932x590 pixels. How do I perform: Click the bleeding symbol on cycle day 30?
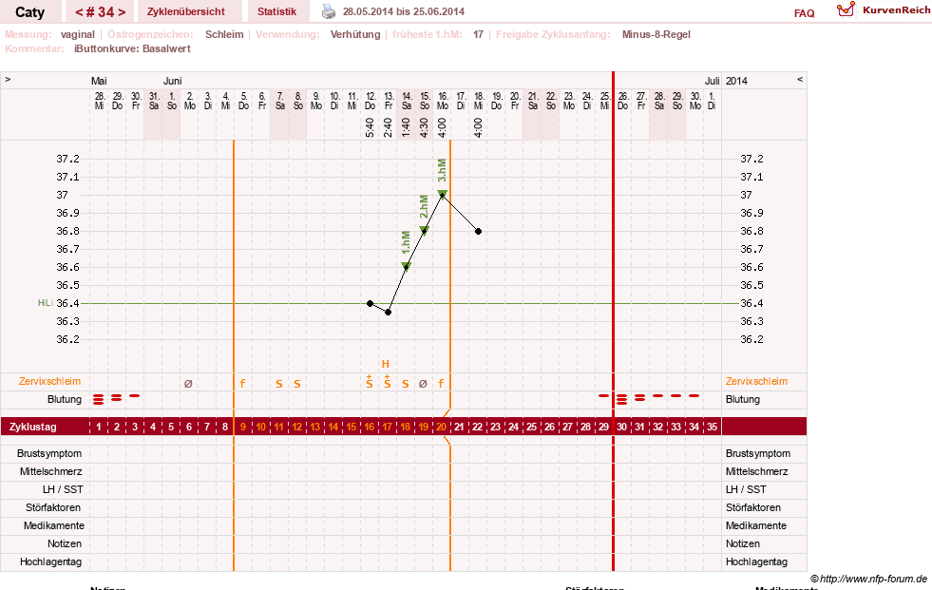tap(621, 399)
